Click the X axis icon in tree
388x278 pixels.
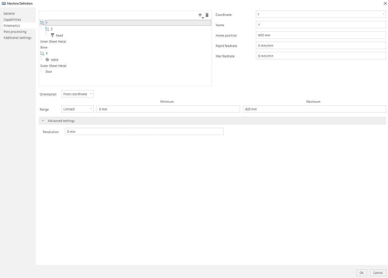42,53
